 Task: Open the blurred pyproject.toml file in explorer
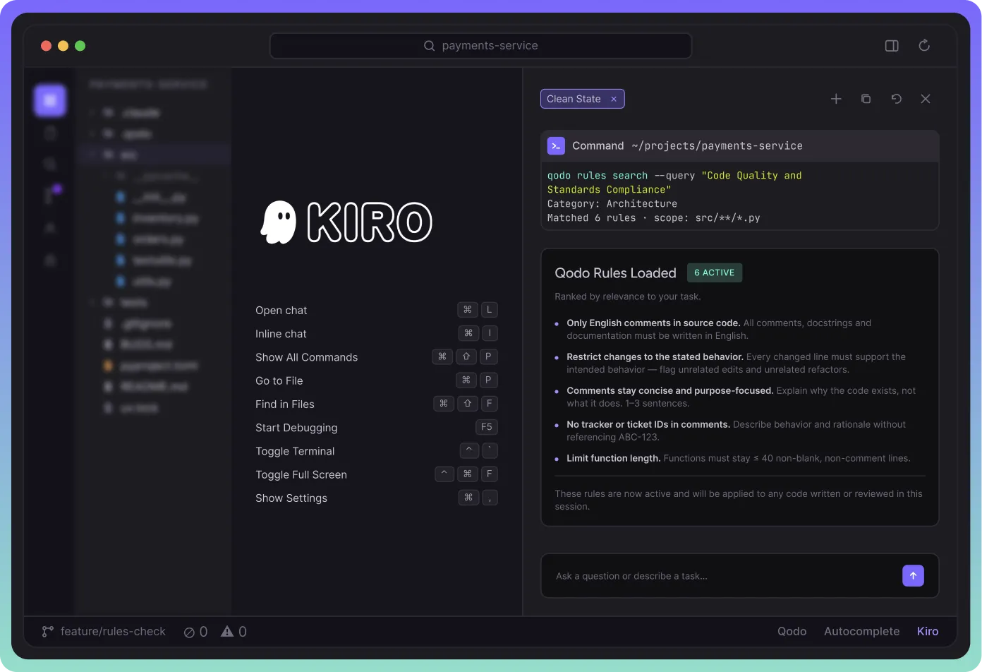coord(152,366)
